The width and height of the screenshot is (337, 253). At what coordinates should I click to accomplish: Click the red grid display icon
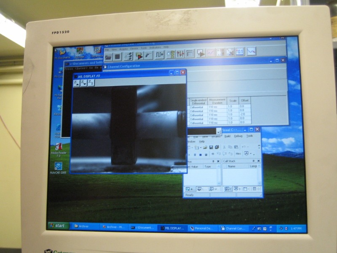pos(211,53)
